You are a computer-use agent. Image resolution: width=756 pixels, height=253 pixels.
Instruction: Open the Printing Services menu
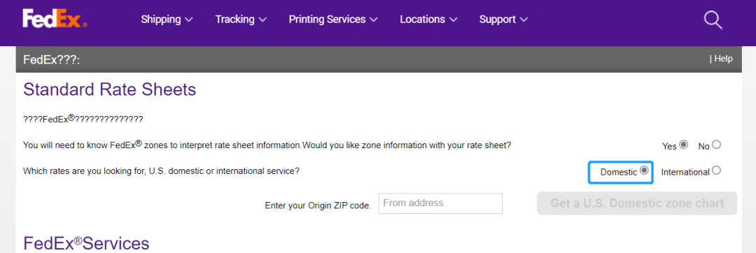tap(333, 20)
